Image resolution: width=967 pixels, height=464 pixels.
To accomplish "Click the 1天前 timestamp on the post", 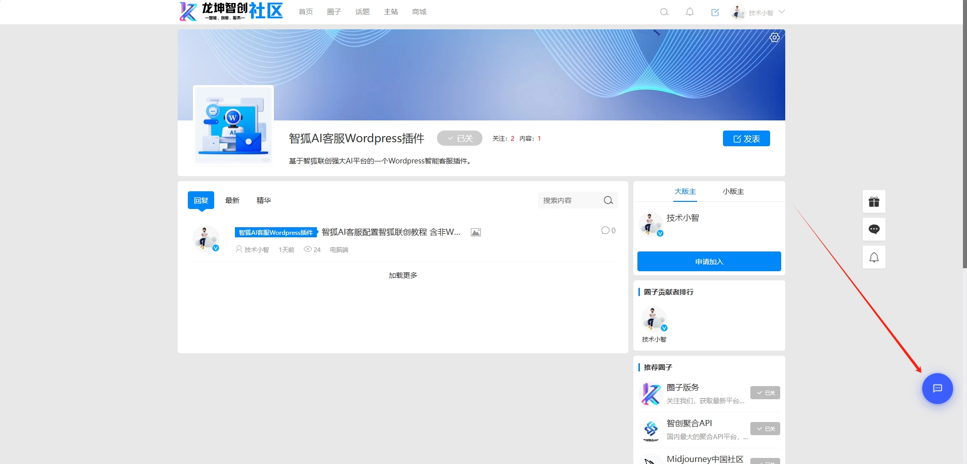I will pos(287,249).
